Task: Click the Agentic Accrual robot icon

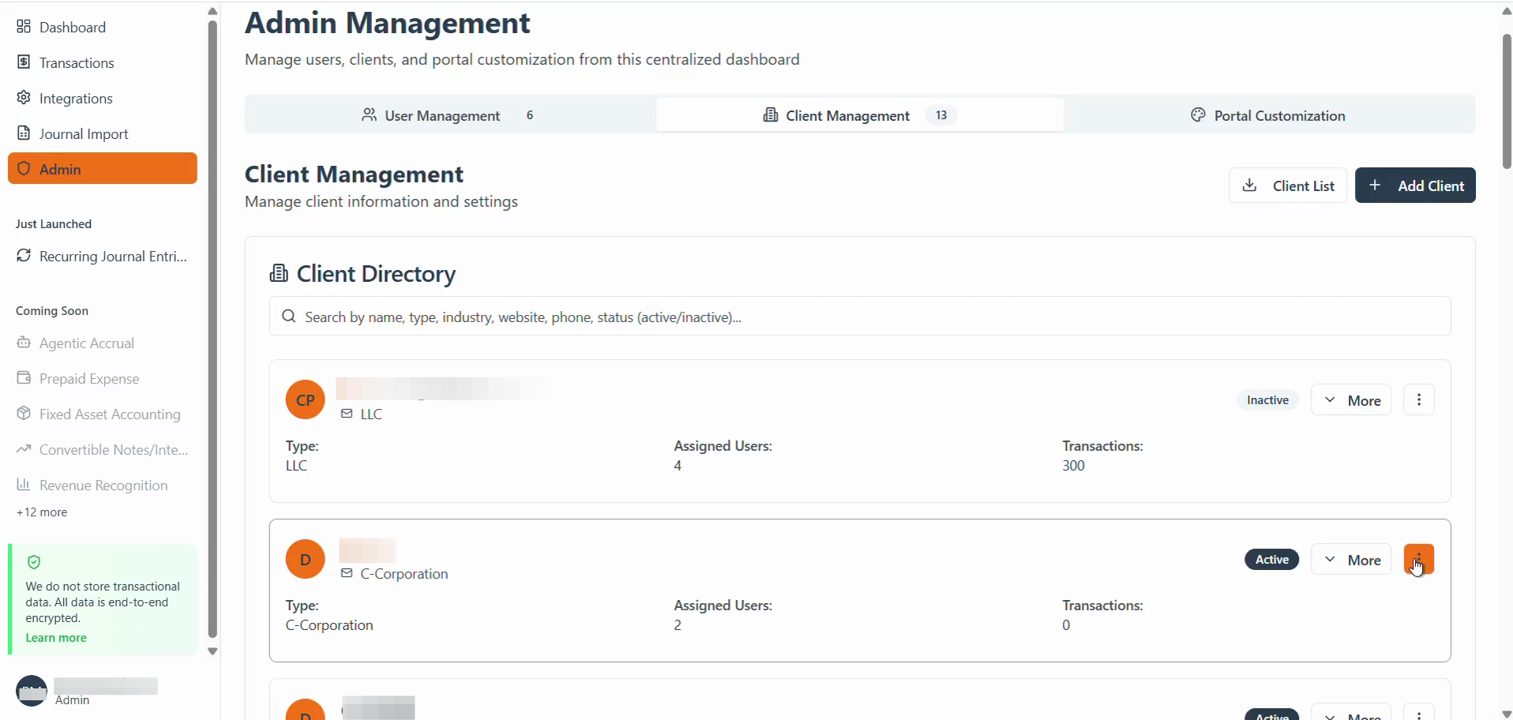Action: pos(24,343)
